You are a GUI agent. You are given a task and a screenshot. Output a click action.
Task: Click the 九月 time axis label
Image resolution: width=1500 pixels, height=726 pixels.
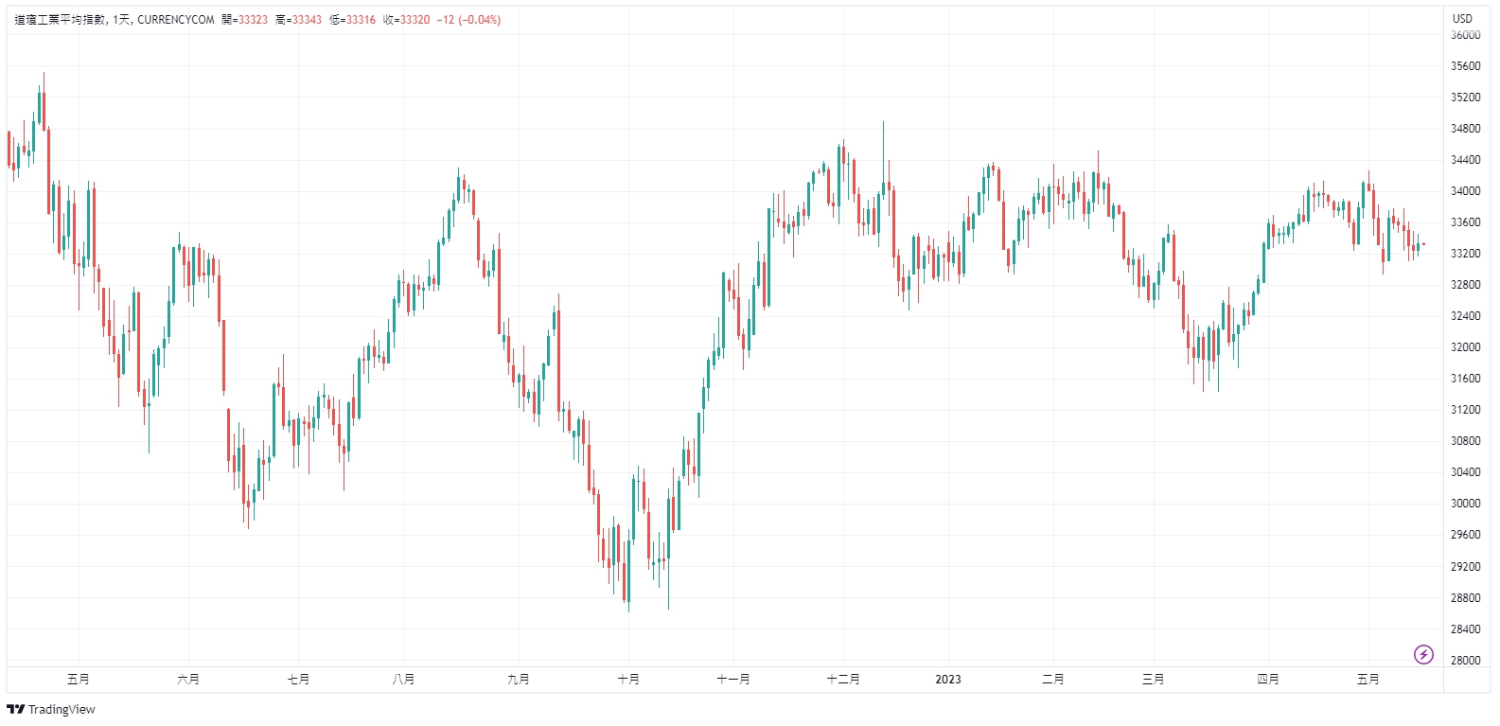pyautogui.click(x=519, y=680)
